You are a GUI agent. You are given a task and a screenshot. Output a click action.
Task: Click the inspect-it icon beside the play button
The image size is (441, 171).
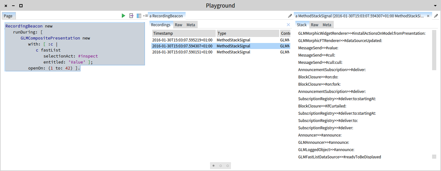click(131, 16)
